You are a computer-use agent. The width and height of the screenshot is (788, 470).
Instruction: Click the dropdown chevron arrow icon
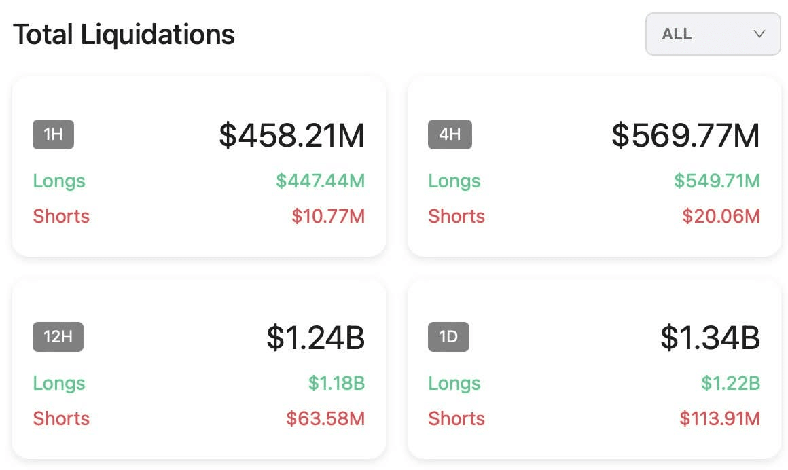(759, 34)
